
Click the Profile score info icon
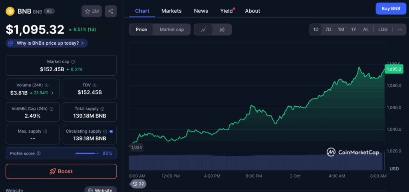click(38, 153)
